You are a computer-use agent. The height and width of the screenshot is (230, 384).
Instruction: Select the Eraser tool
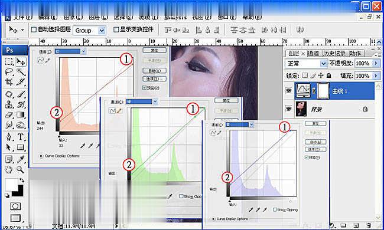[x=9, y=114]
